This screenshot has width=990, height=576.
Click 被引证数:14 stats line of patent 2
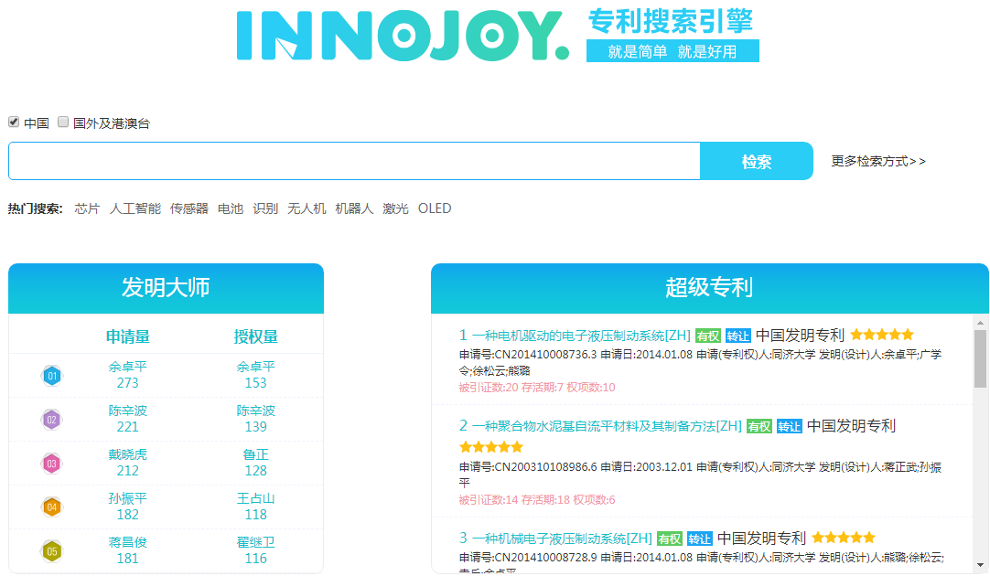pyautogui.click(x=537, y=500)
